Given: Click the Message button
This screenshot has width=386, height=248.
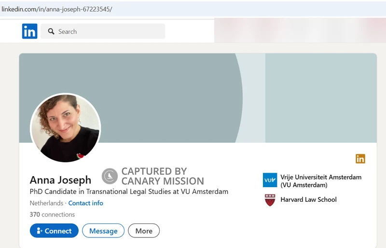Looking at the screenshot, I should (103, 231).
